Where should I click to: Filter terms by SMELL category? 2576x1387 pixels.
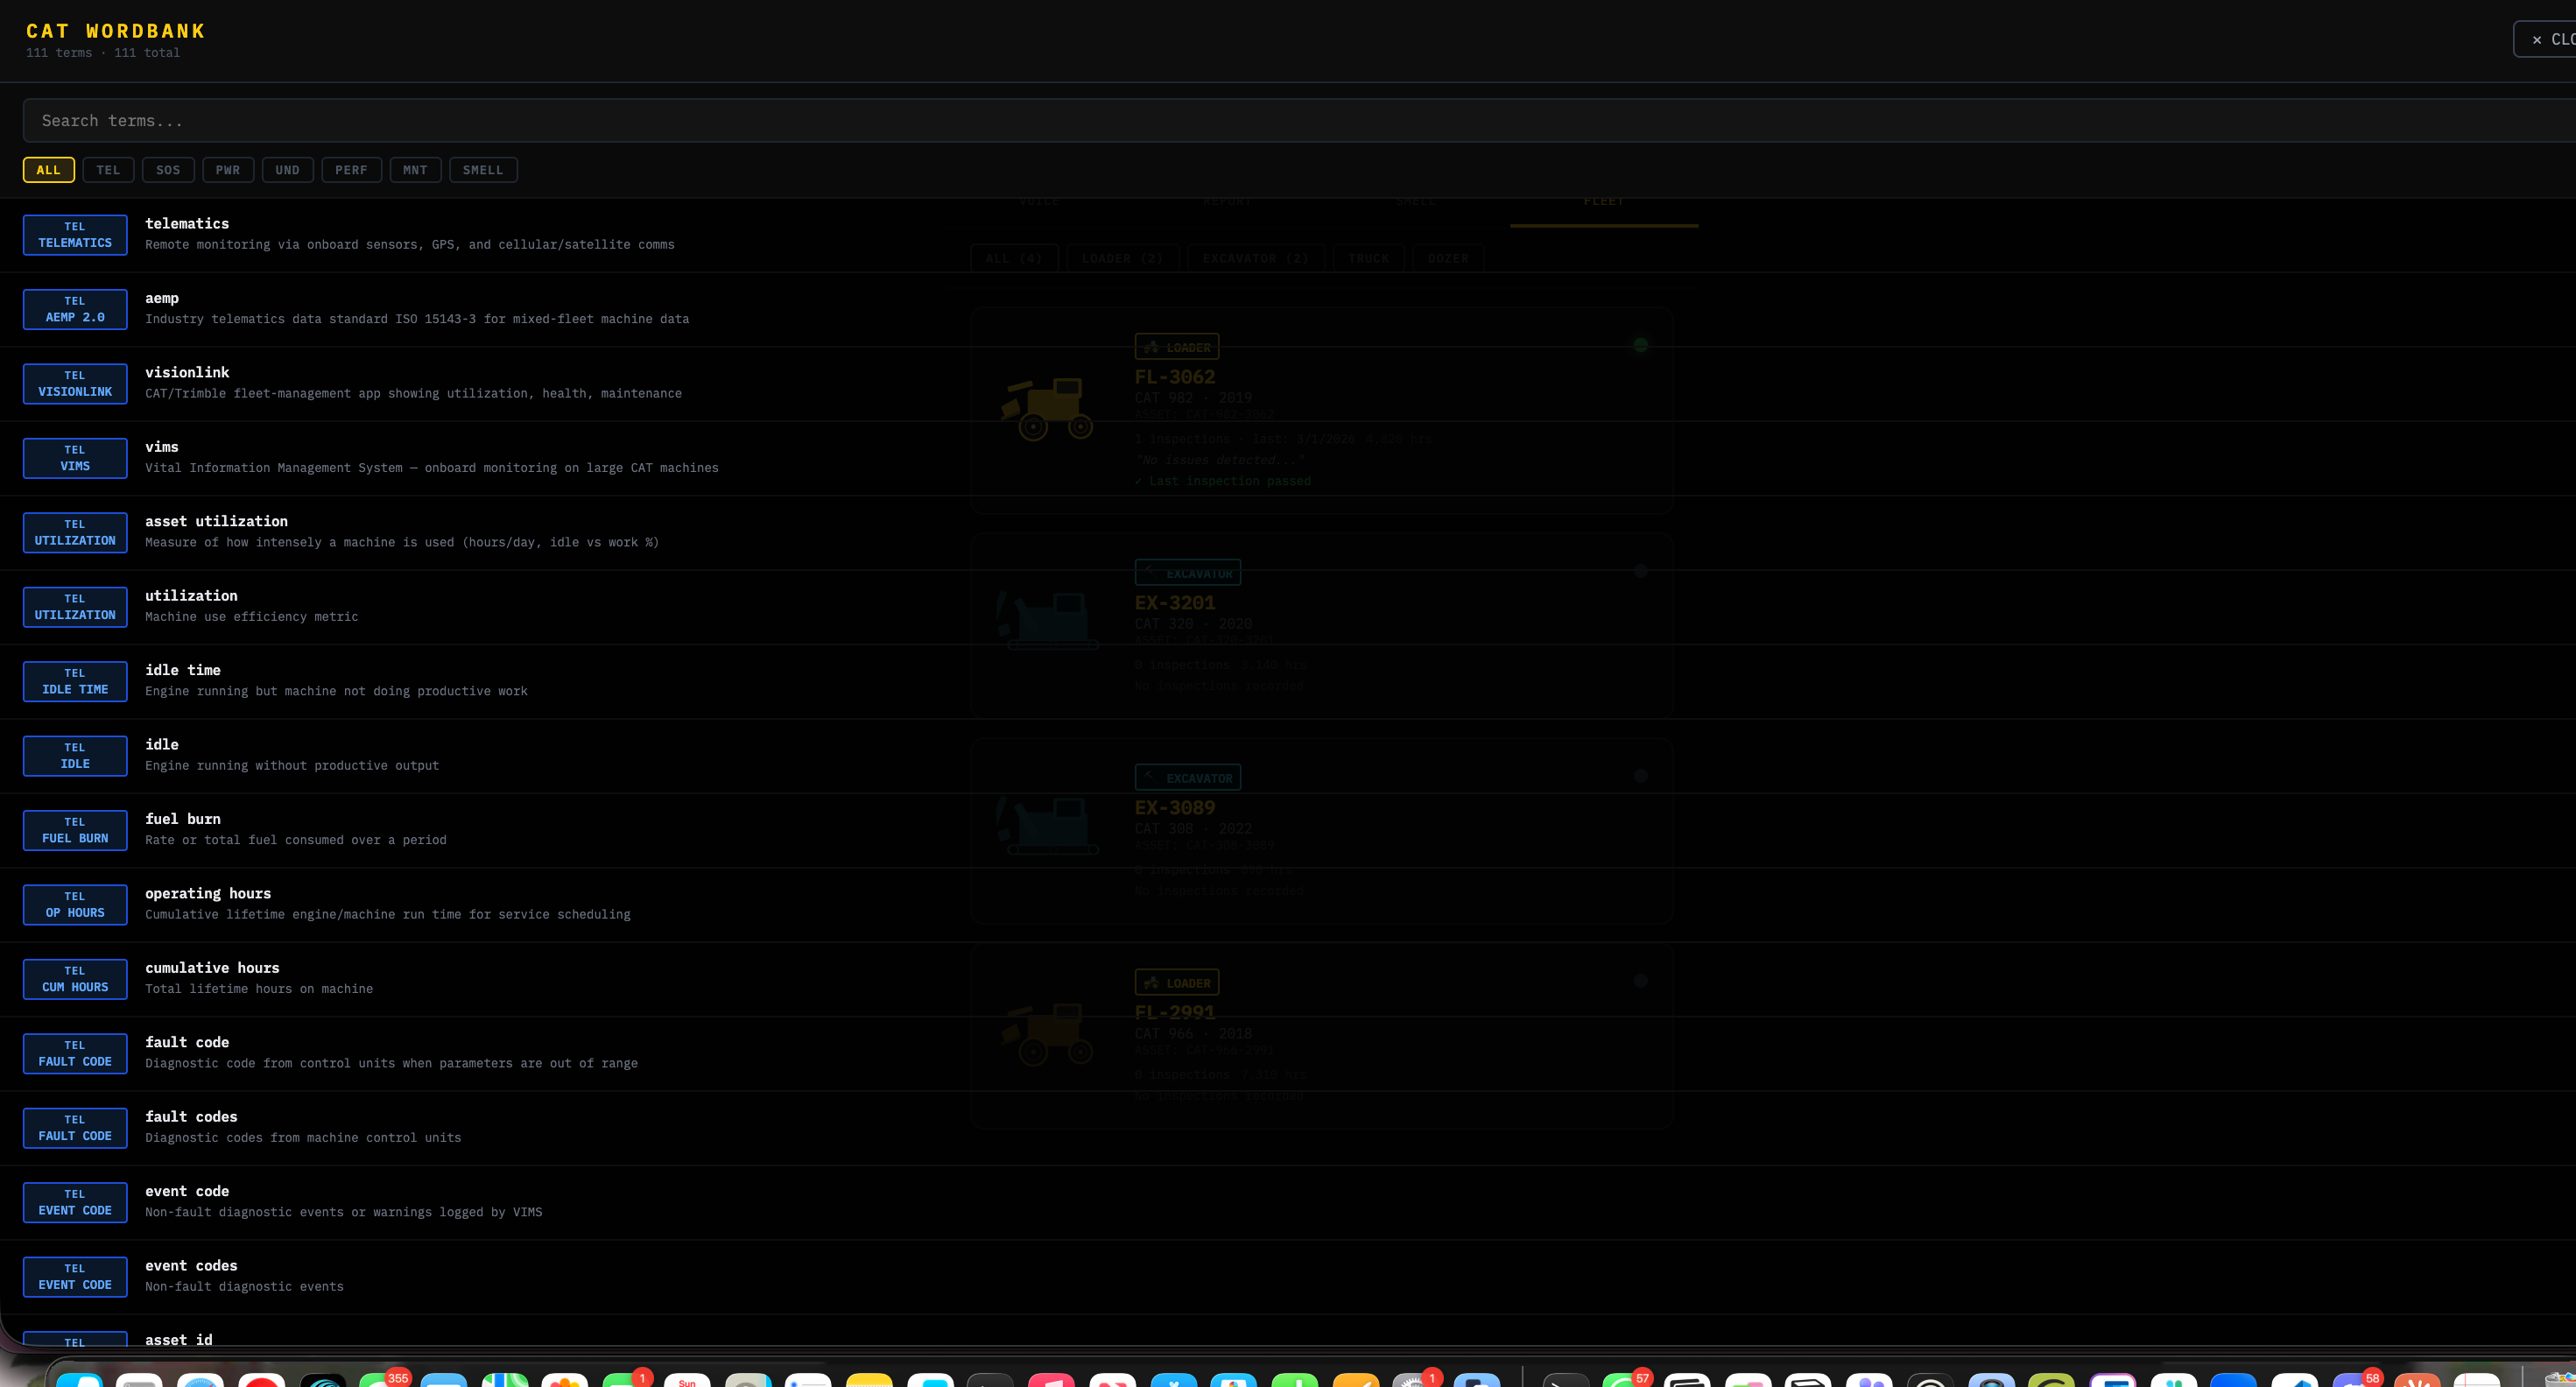[x=483, y=170]
